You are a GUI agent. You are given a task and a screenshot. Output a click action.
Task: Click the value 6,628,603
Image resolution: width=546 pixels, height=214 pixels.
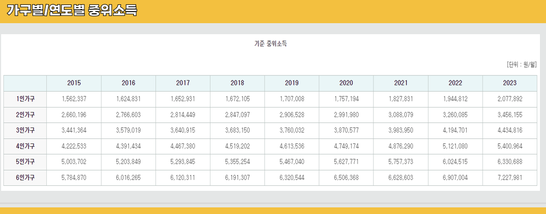[x=401, y=178]
